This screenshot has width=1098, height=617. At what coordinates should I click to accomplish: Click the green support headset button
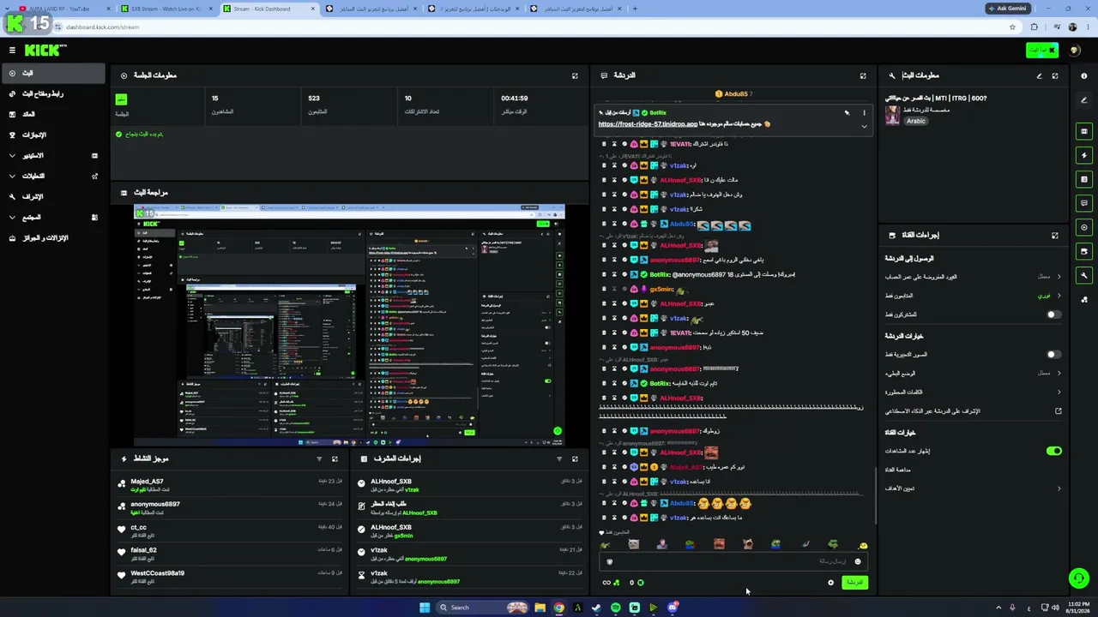tap(1079, 578)
